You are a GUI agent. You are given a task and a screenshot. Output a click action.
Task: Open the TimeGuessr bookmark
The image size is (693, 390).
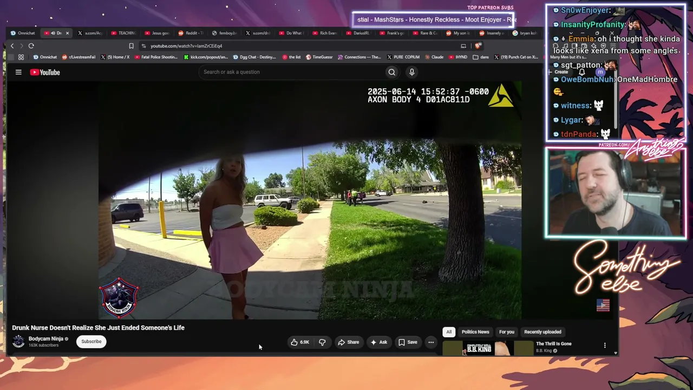click(319, 57)
